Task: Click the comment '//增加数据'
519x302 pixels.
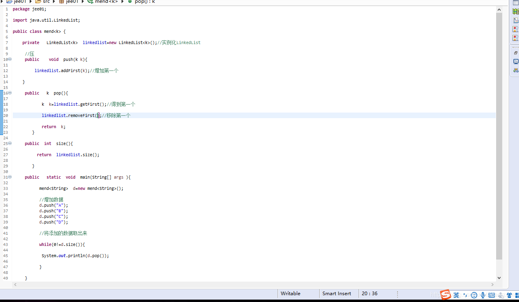Action: (x=51, y=199)
